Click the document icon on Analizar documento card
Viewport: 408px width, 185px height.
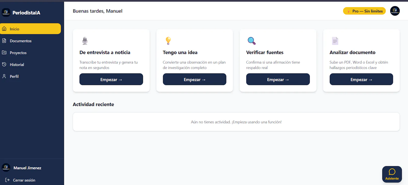[x=335, y=41]
